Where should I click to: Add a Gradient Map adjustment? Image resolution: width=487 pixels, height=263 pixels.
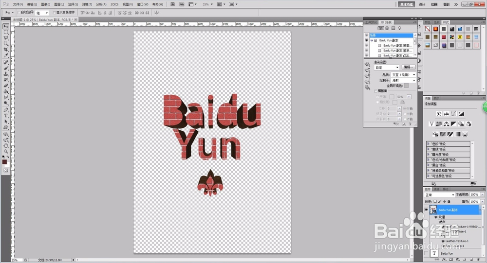[457, 134]
